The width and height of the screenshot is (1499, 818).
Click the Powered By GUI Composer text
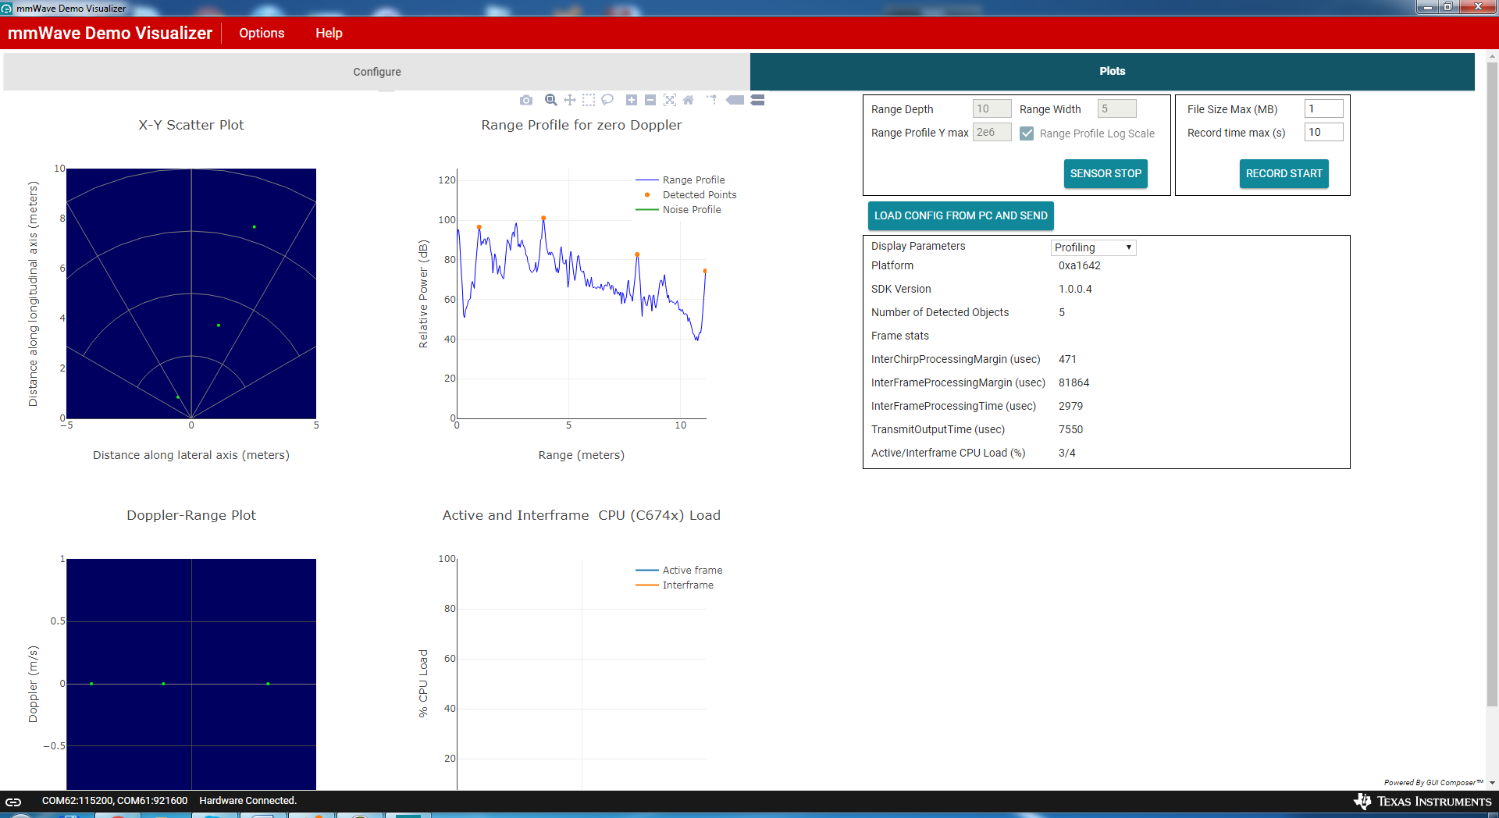1433,782
